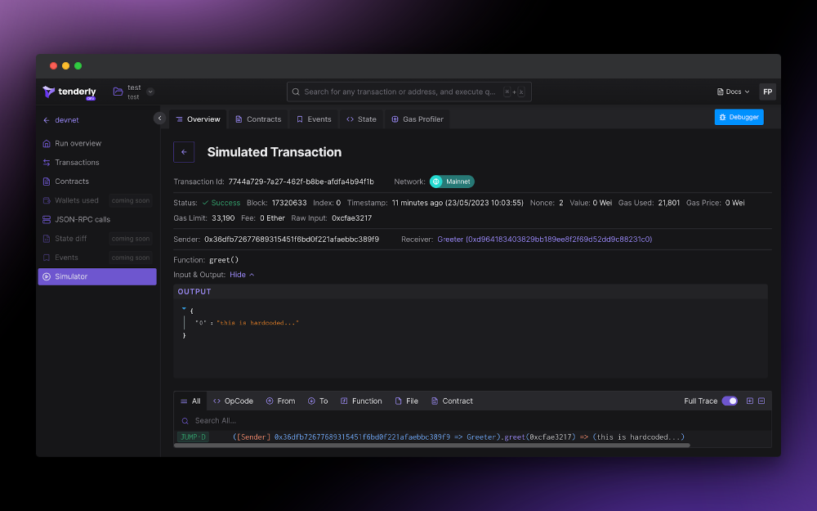
Task: Click the Transaction Id value 7744a729
Action: (301, 182)
